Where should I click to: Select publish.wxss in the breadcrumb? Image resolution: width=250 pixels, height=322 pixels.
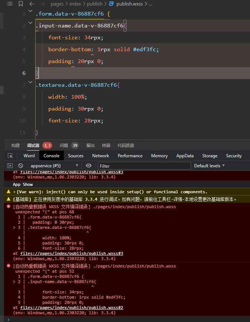129,4
